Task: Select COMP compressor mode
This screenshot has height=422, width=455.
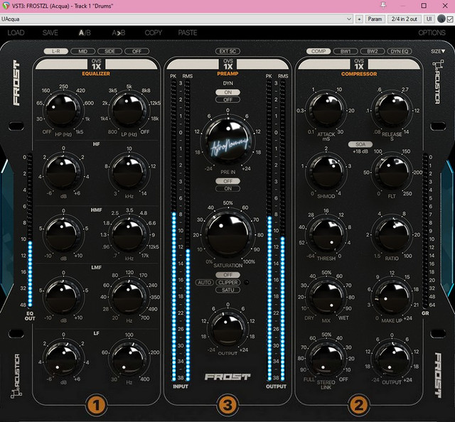Action: (318, 51)
